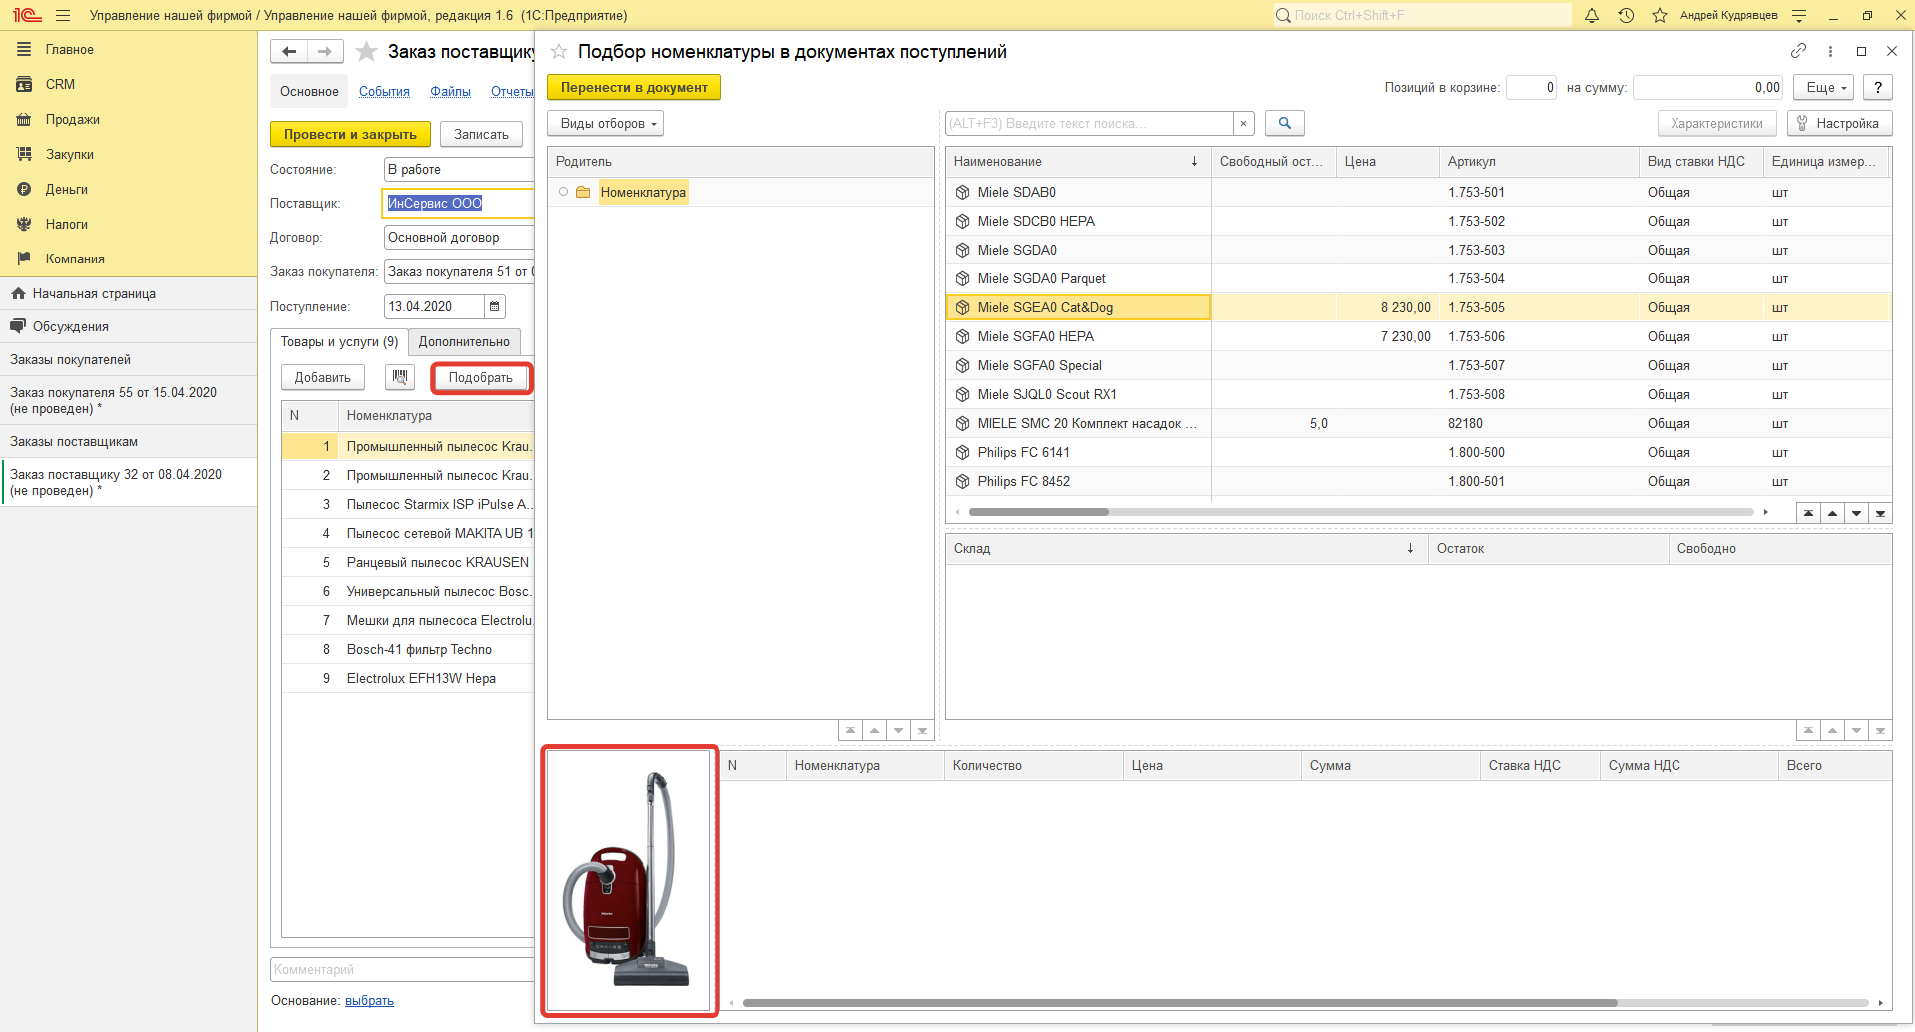Click the CRM section icon
The image size is (1915, 1032).
(x=24, y=84)
